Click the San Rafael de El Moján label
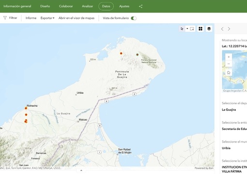Image resolution: width=247 pixels, height=174 pixels. pos(125,151)
